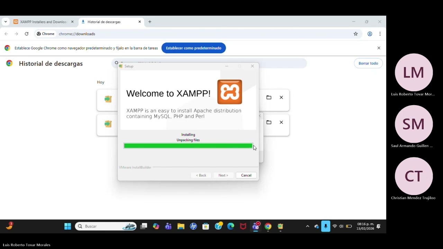Open the volume control
This screenshot has height=249, width=443.
click(x=341, y=226)
